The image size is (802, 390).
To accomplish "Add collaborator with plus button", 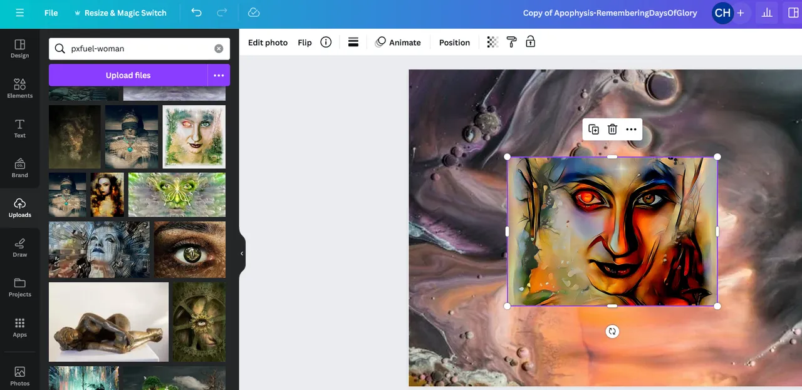I will [x=741, y=13].
